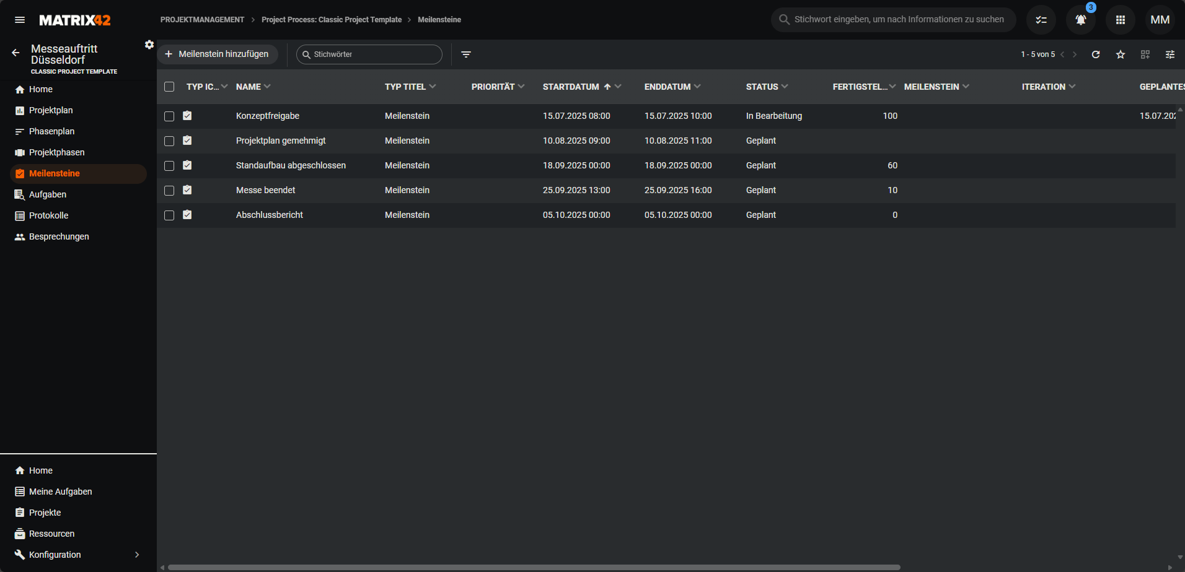Open the filter icon next to search
The image size is (1185, 572).
(x=466, y=54)
